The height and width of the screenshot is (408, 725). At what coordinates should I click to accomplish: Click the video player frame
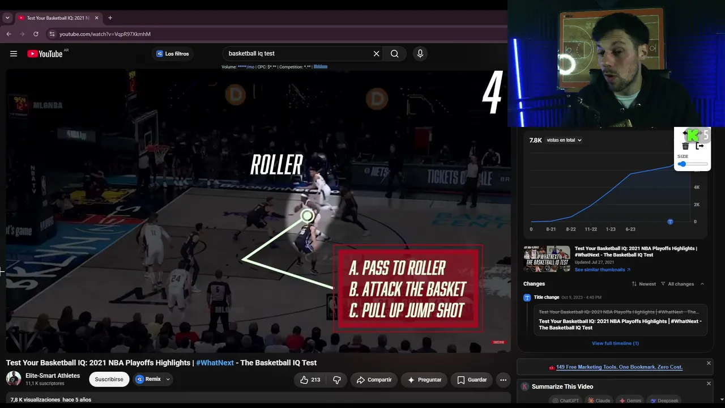tap(258, 211)
